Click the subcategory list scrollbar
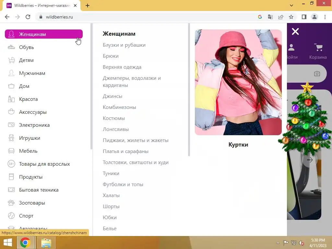The image size is (332, 249). coord(189,90)
